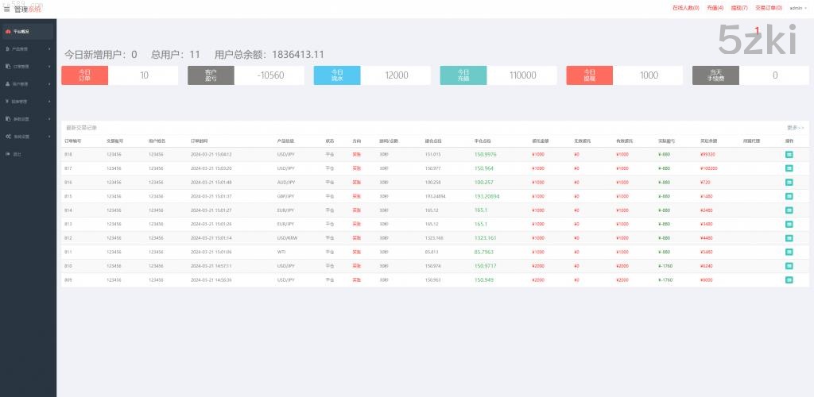Image resolution: width=814 pixels, height=397 pixels.
Task: Click the 充值(4) link in top bar
Action: pos(715,8)
